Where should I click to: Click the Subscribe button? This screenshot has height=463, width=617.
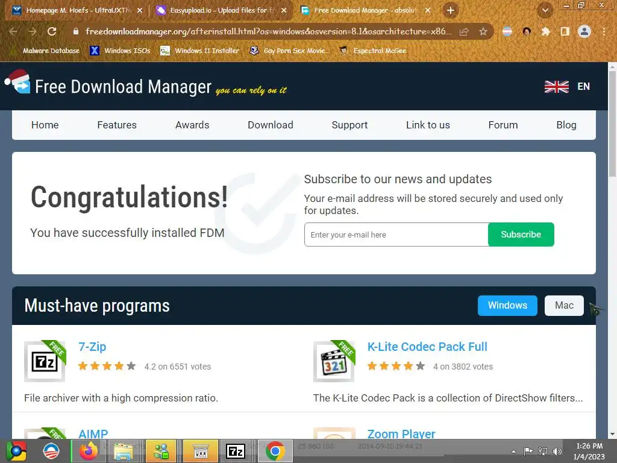pos(521,235)
